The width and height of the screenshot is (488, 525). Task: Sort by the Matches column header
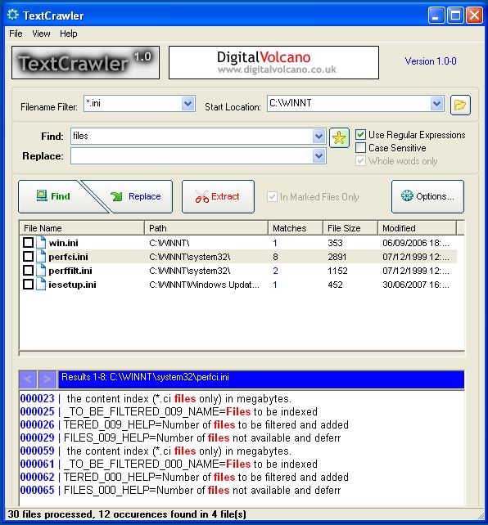pos(296,228)
